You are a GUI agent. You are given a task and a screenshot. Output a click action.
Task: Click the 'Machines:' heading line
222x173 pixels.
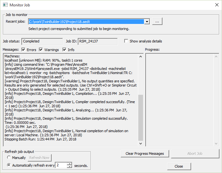12,56
